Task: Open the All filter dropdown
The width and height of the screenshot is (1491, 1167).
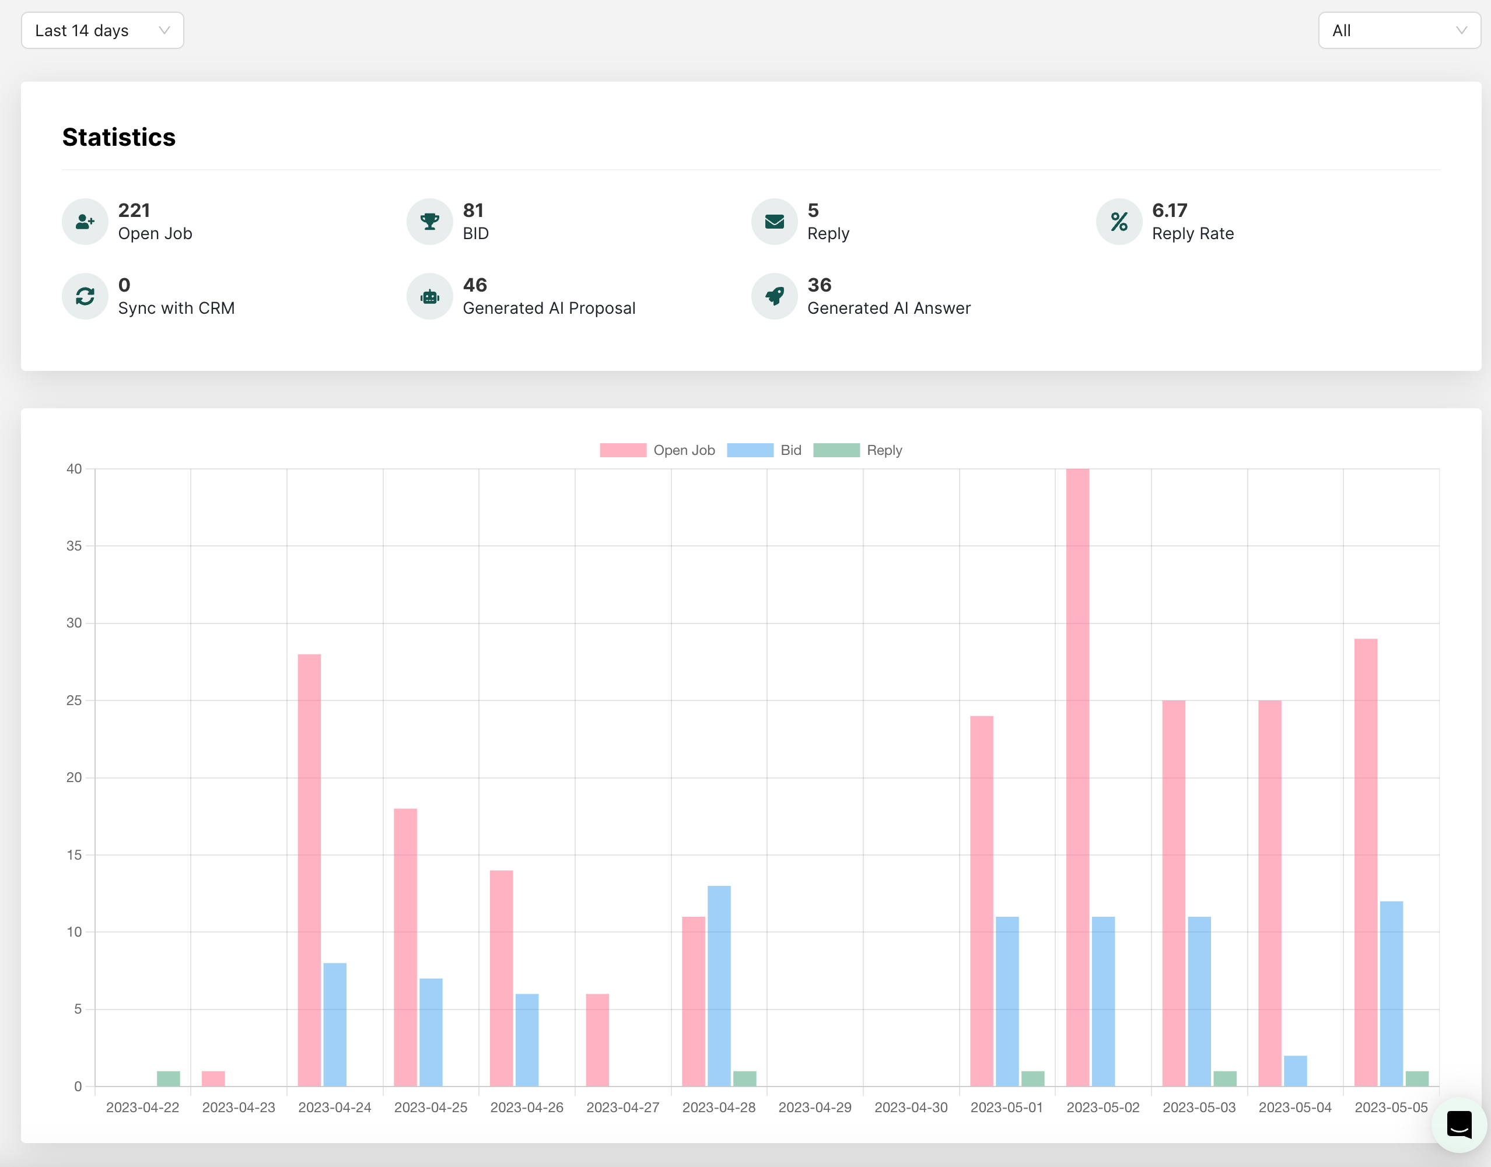Action: [1398, 30]
